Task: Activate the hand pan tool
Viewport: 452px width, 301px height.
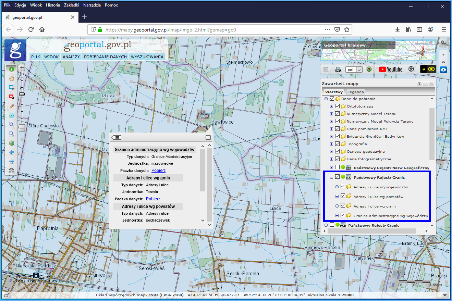Action: click(x=12, y=78)
